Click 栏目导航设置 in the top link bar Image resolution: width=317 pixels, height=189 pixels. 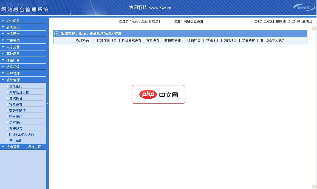pos(131,40)
